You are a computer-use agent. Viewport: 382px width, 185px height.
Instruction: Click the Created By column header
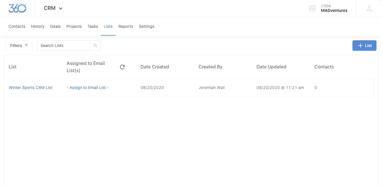210,67
